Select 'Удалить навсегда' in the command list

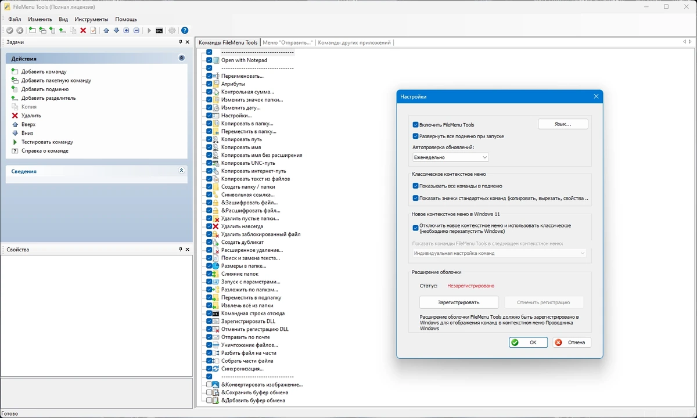point(242,226)
